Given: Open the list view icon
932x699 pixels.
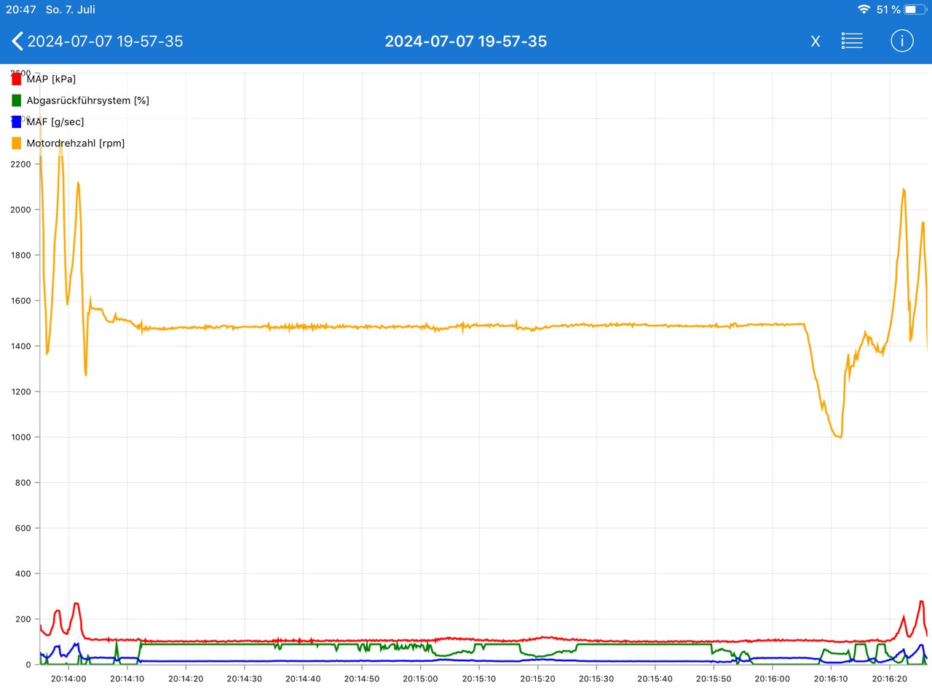Looking at the screenshot, I should 852,41.
